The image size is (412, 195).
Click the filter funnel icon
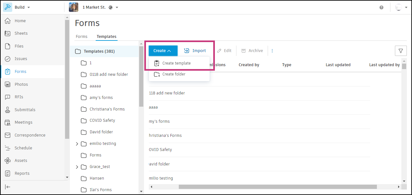401,51
